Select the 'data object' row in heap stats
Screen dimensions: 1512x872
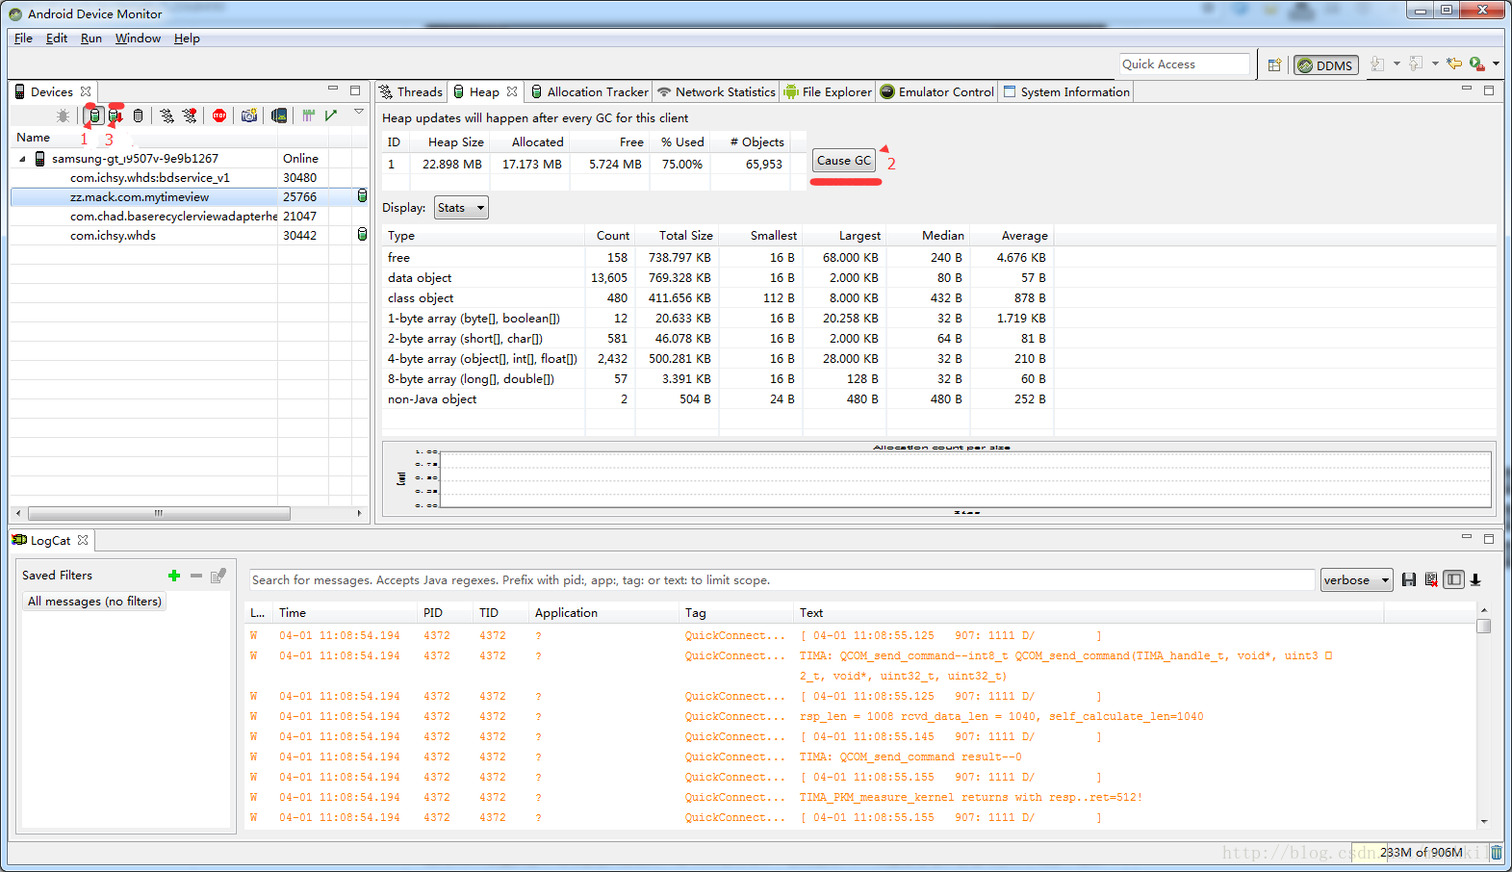(x=717, y=278)
